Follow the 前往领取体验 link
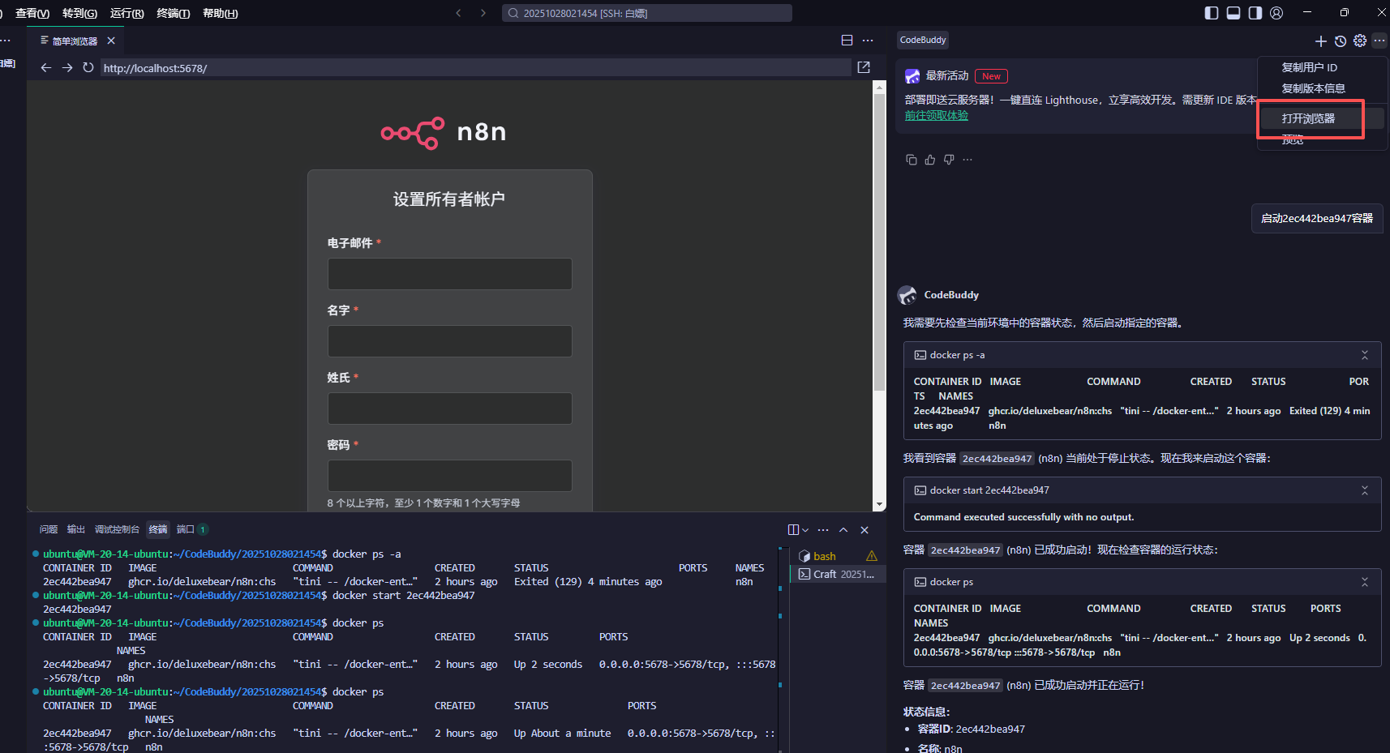This screenshot has width=1390, height=753. [937, 115]
